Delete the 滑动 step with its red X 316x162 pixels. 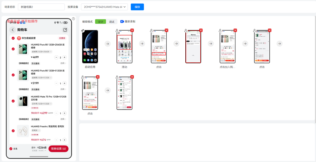pyautogui.click(x=132, y=30)
